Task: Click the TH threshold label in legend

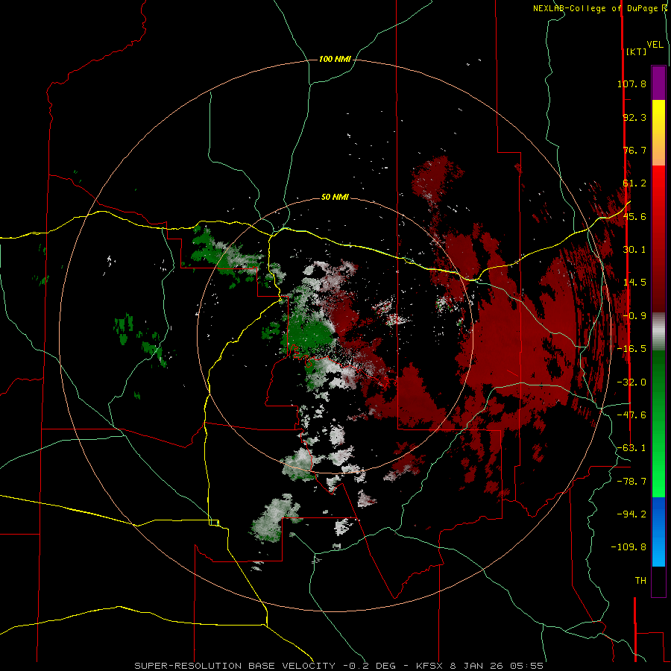Action: (x=640, y=581)
